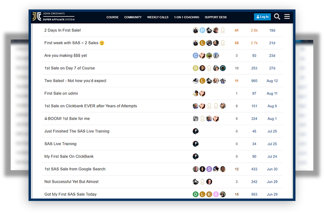Click lock icon beside 'BOOM! 1st Sale for me'
Viewport: 324px width, 214px height.
tap(46, 118)
